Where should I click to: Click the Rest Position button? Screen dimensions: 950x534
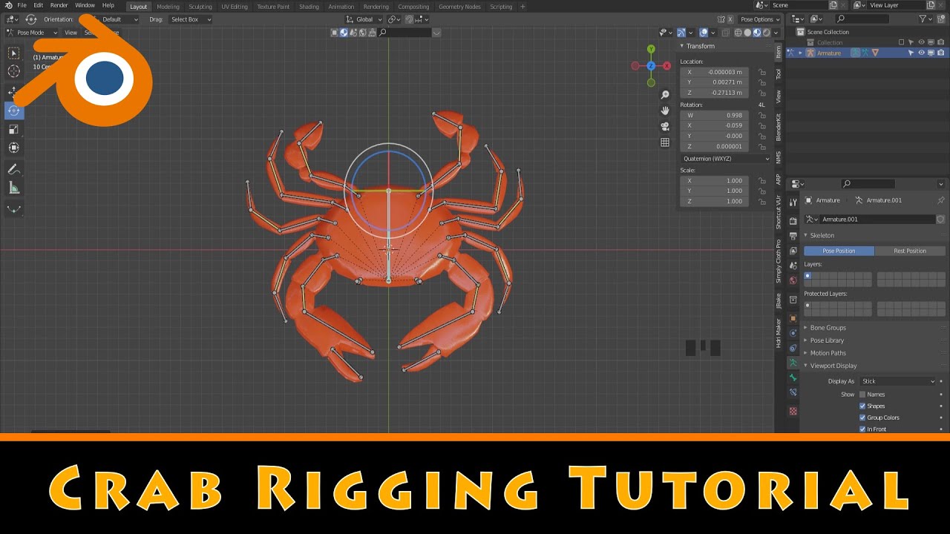coord(910,251)
